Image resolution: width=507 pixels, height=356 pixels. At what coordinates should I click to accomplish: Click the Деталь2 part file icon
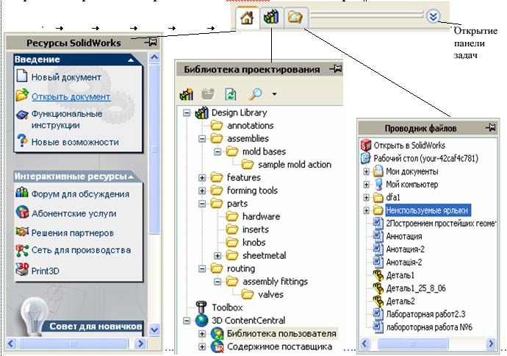point(378,301)
